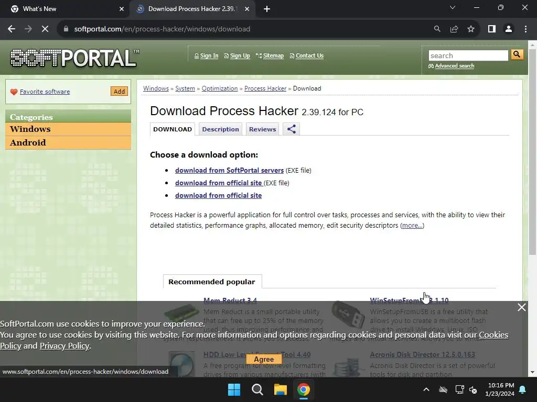The height and width of the screenshot is (402, 537).
Task: View site information lock icon
Action: click(66, 29)
